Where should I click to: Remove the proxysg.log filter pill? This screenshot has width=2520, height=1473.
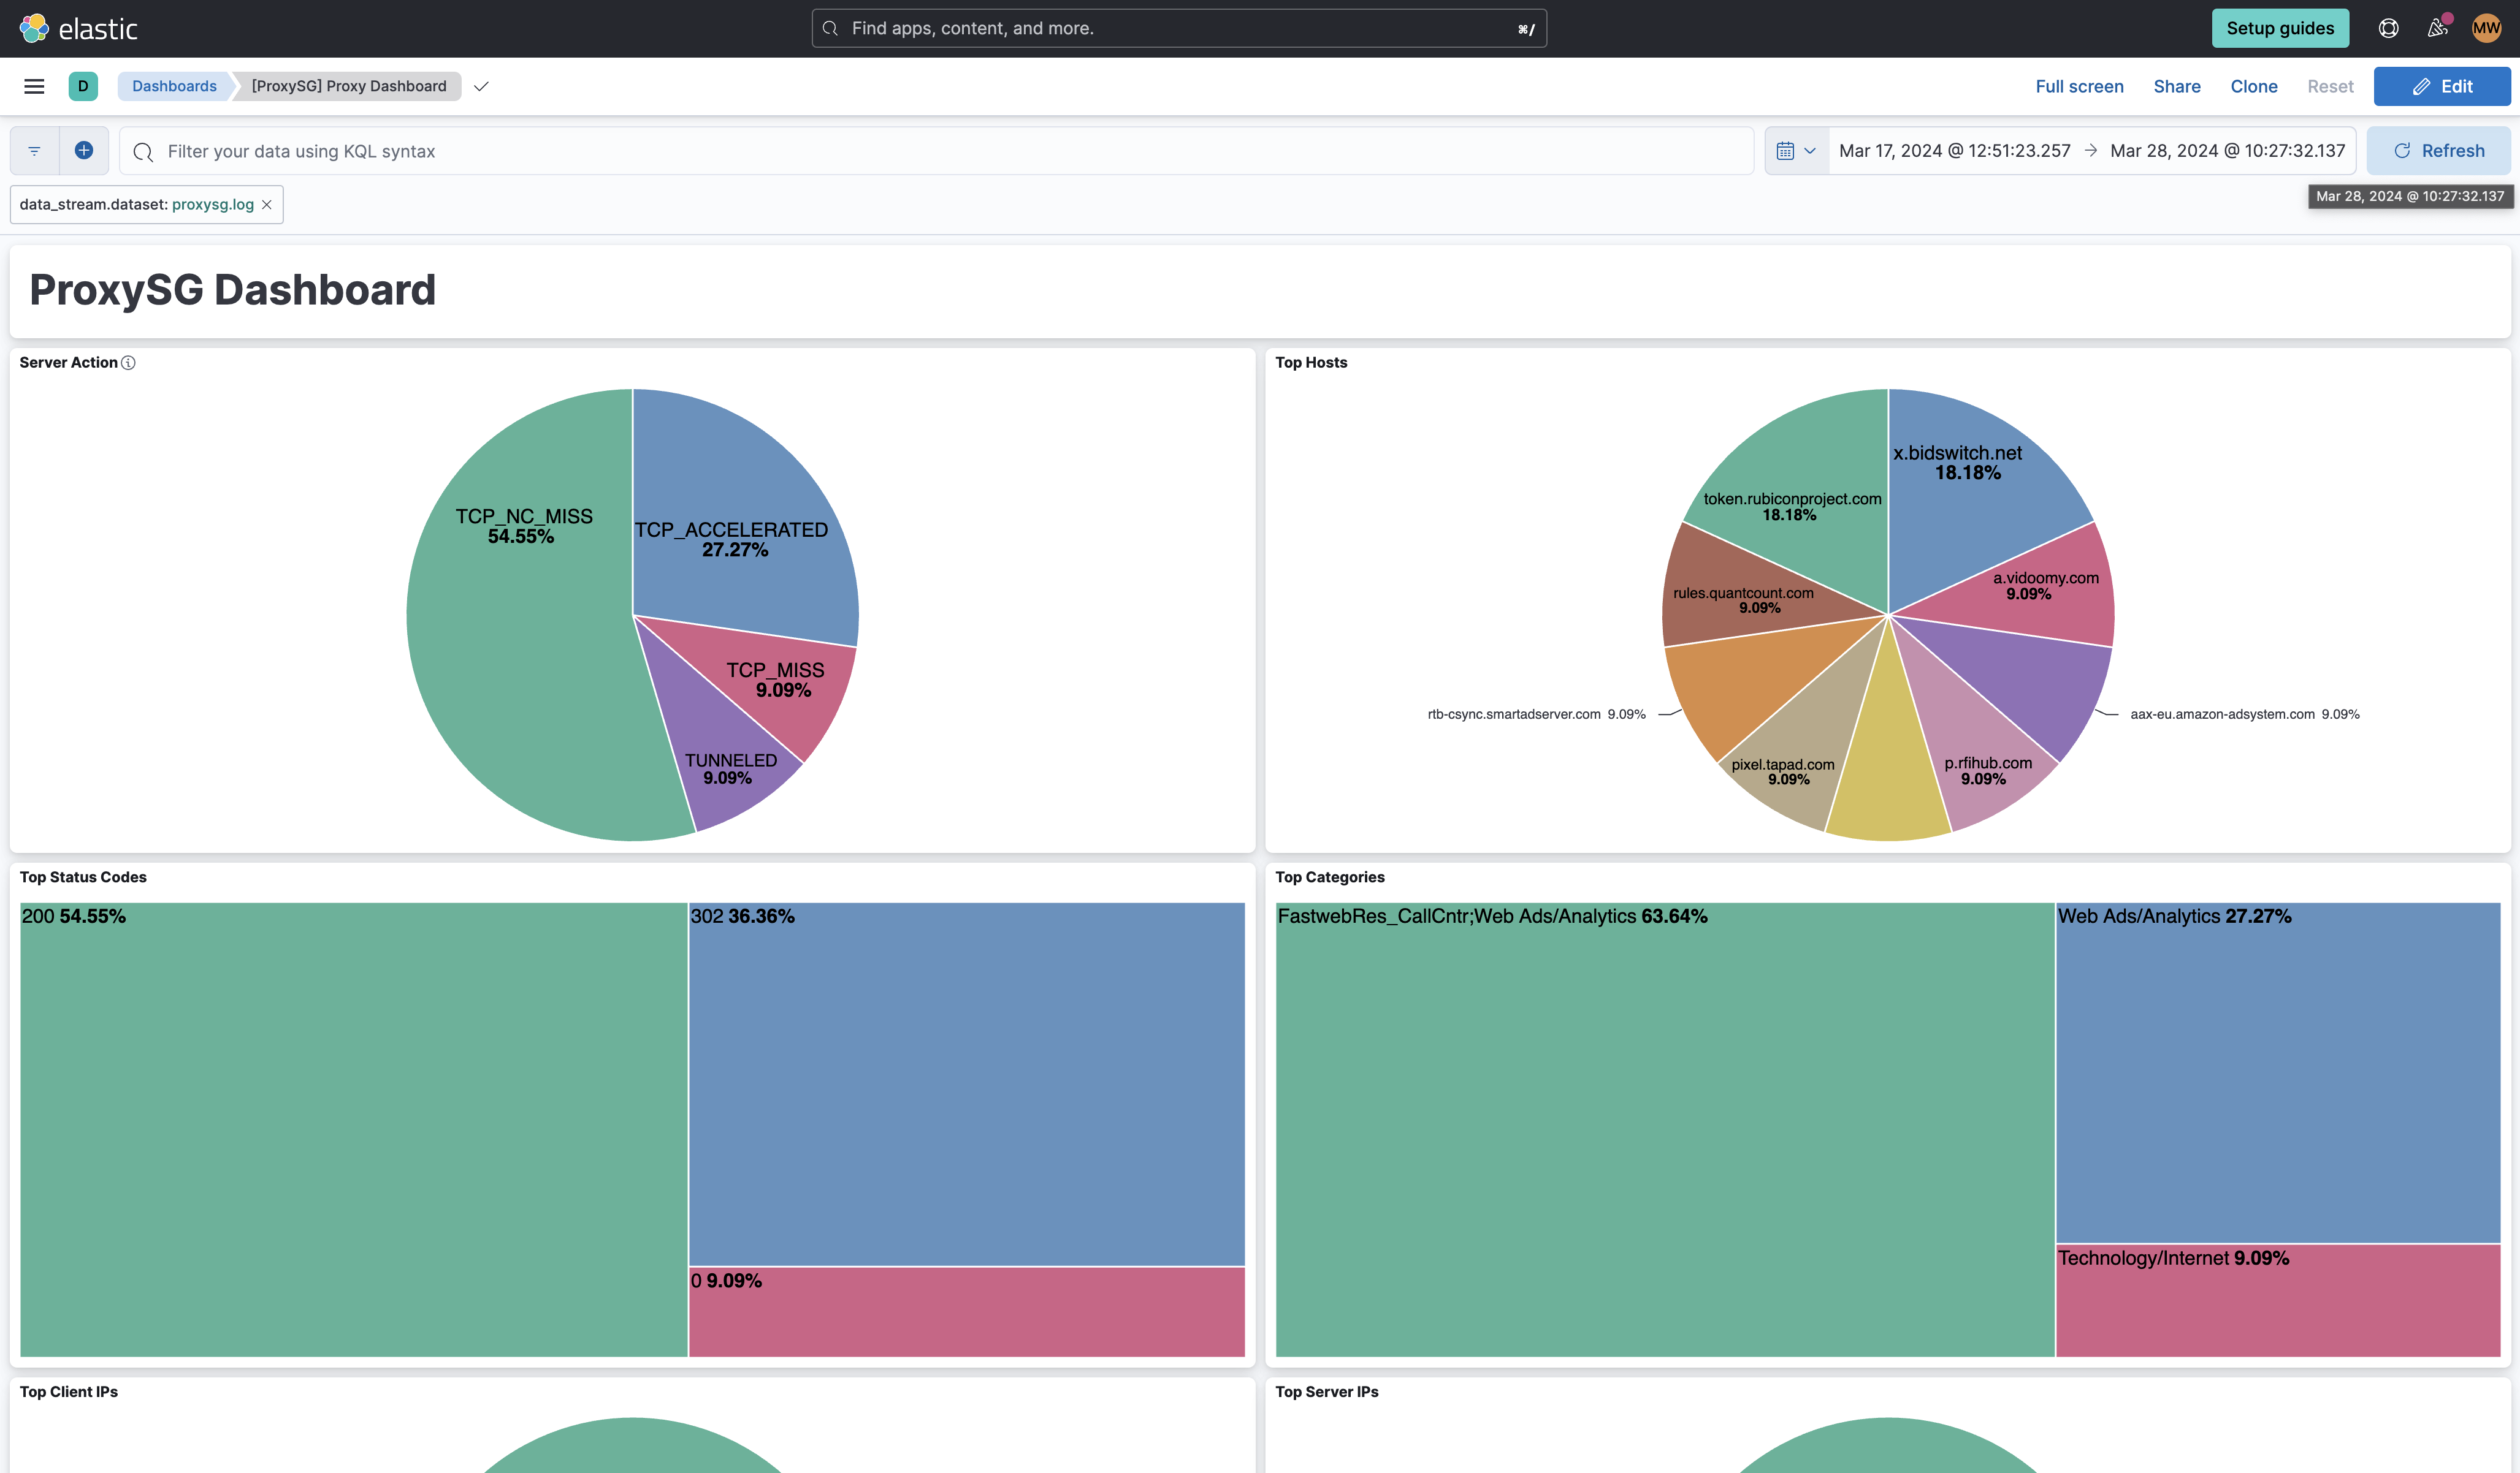pyautogui.click(x=267, y=205)
